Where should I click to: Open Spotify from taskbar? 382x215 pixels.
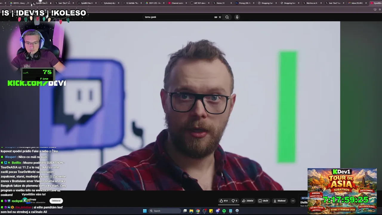tap(224, 211)
